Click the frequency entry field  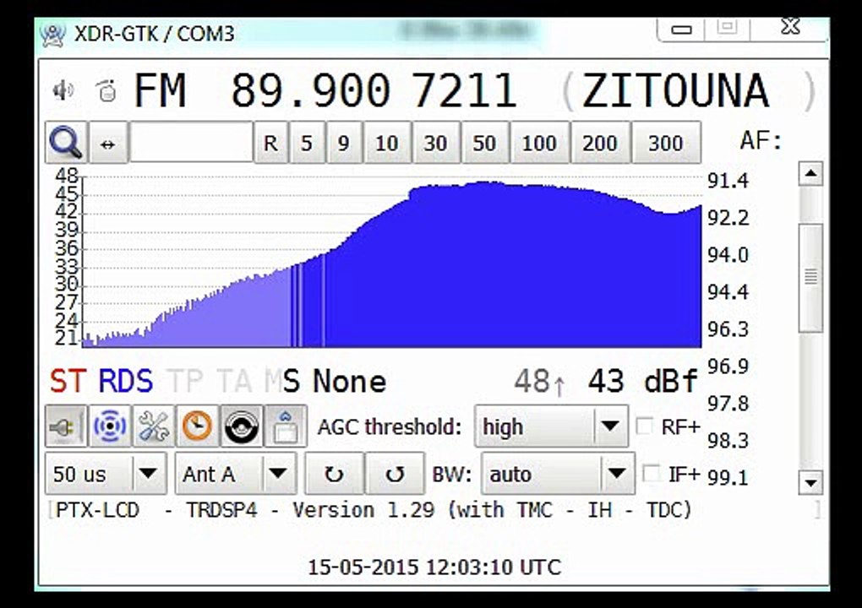point(191,142)
